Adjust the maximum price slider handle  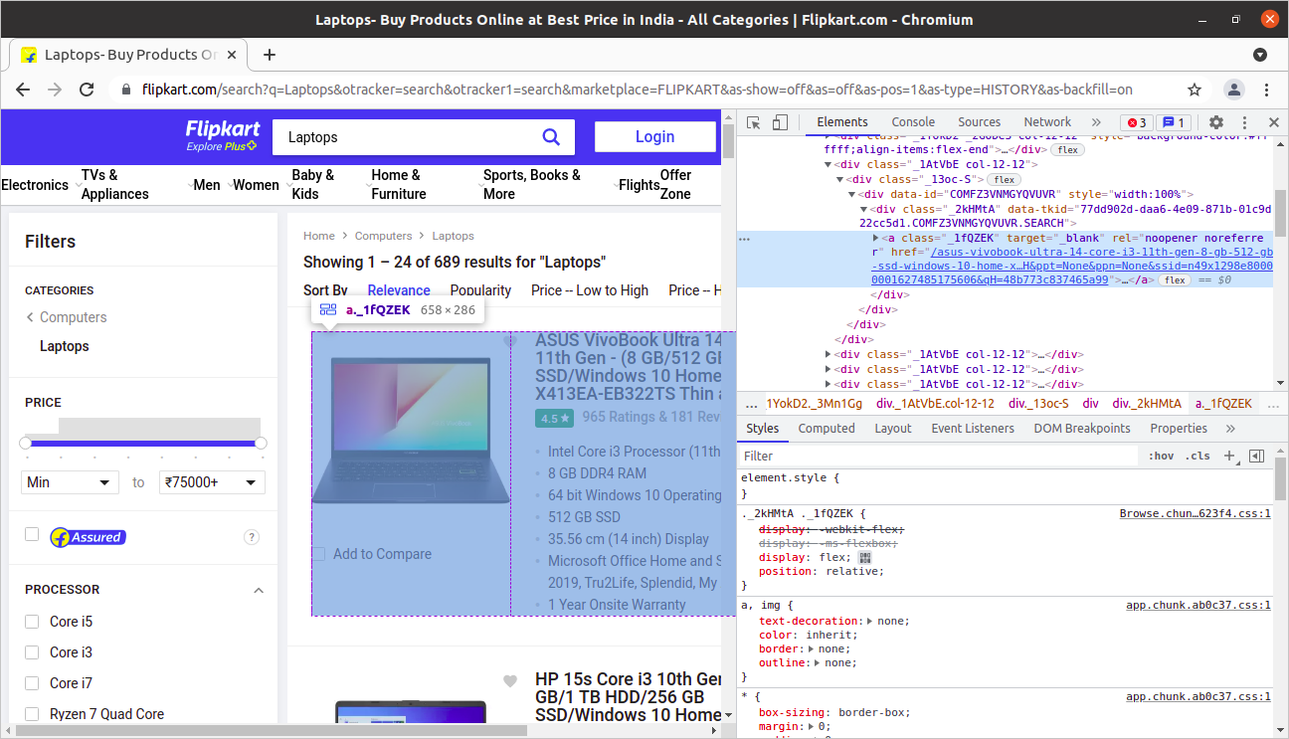tap(261, 443)
